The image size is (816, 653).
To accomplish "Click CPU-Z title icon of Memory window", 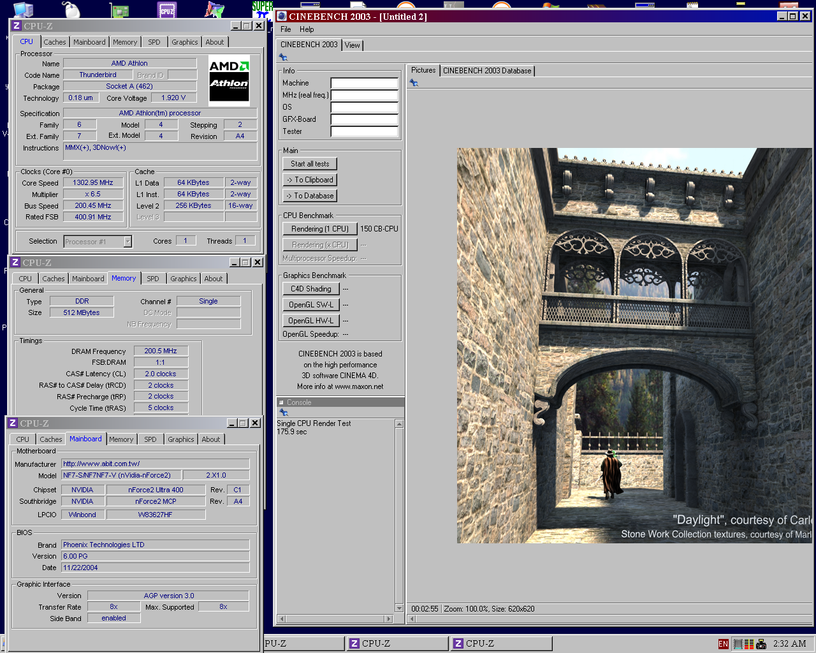I will point(15,263).
